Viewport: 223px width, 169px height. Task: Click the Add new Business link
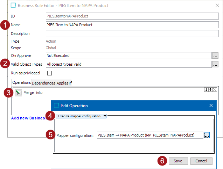[x=29, y=118]
